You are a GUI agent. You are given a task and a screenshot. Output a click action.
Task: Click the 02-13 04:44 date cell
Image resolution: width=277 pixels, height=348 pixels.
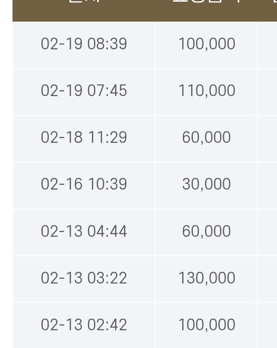[84, 231]
